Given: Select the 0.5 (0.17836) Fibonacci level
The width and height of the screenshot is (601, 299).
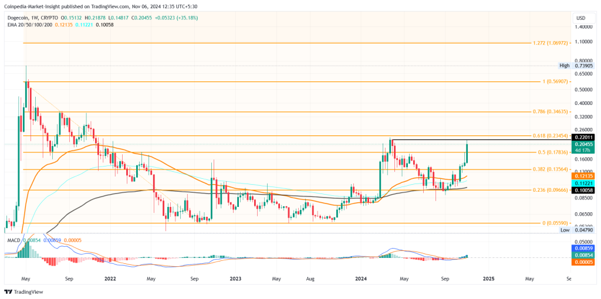Looking at the screenshot, I should point(553,152).
